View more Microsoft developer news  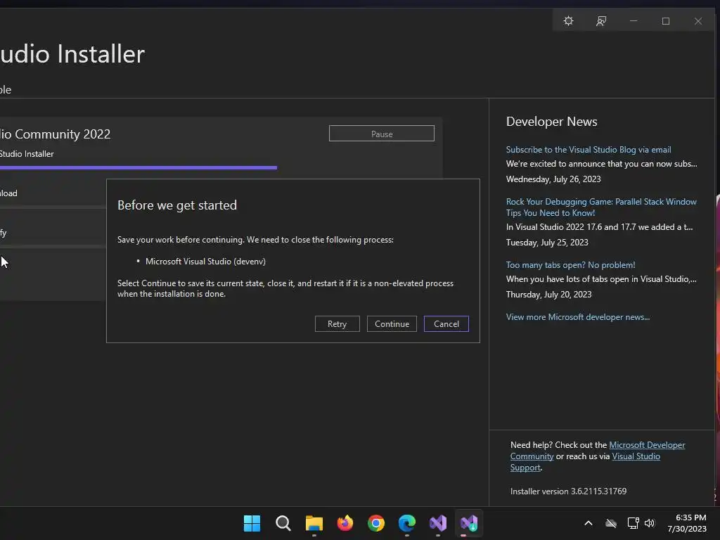pos(578,317)
